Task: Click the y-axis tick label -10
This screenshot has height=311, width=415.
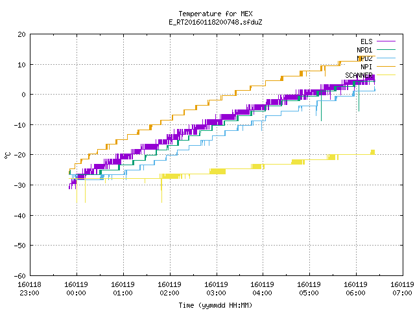Action: [19, 125]
